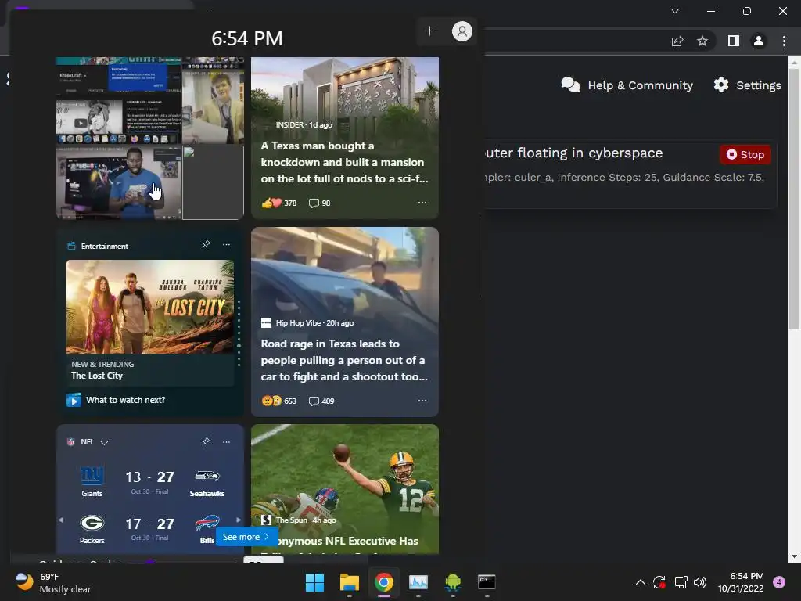Open the volume control in the tray

700,582
